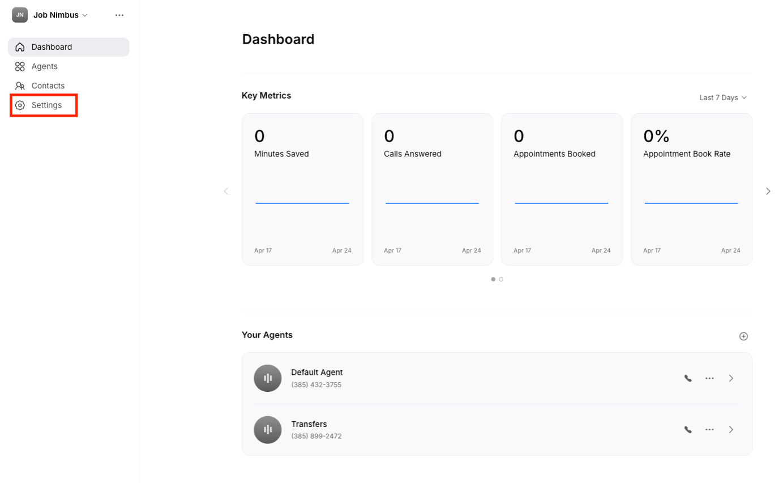Click the Minutes Saved metric sparkline
Viewport: 779px width, 483px height.
point(302,202)
